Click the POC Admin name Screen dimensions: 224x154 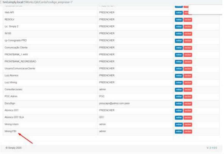pos(11,96)
